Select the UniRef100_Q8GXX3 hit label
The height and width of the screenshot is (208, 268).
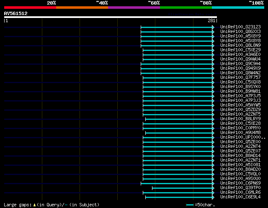click(x=240, y=32)
